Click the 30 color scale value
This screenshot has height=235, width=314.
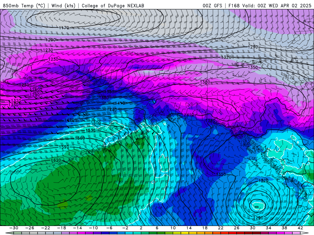(x=252, y=228)
